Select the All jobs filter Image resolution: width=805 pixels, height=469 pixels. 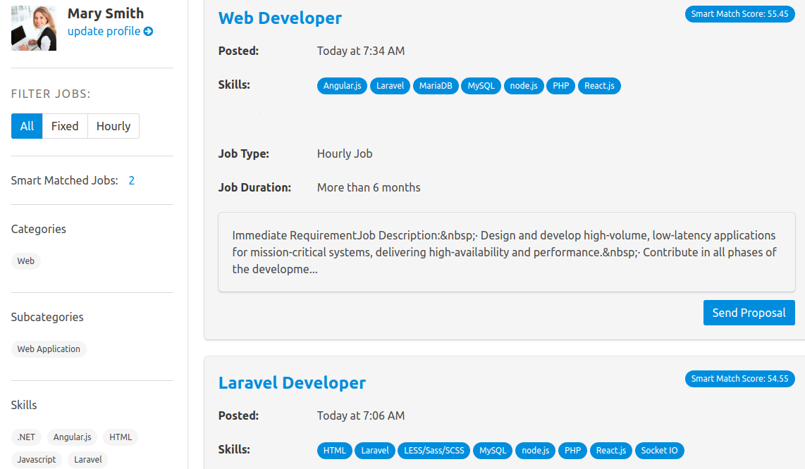(27, 126)
